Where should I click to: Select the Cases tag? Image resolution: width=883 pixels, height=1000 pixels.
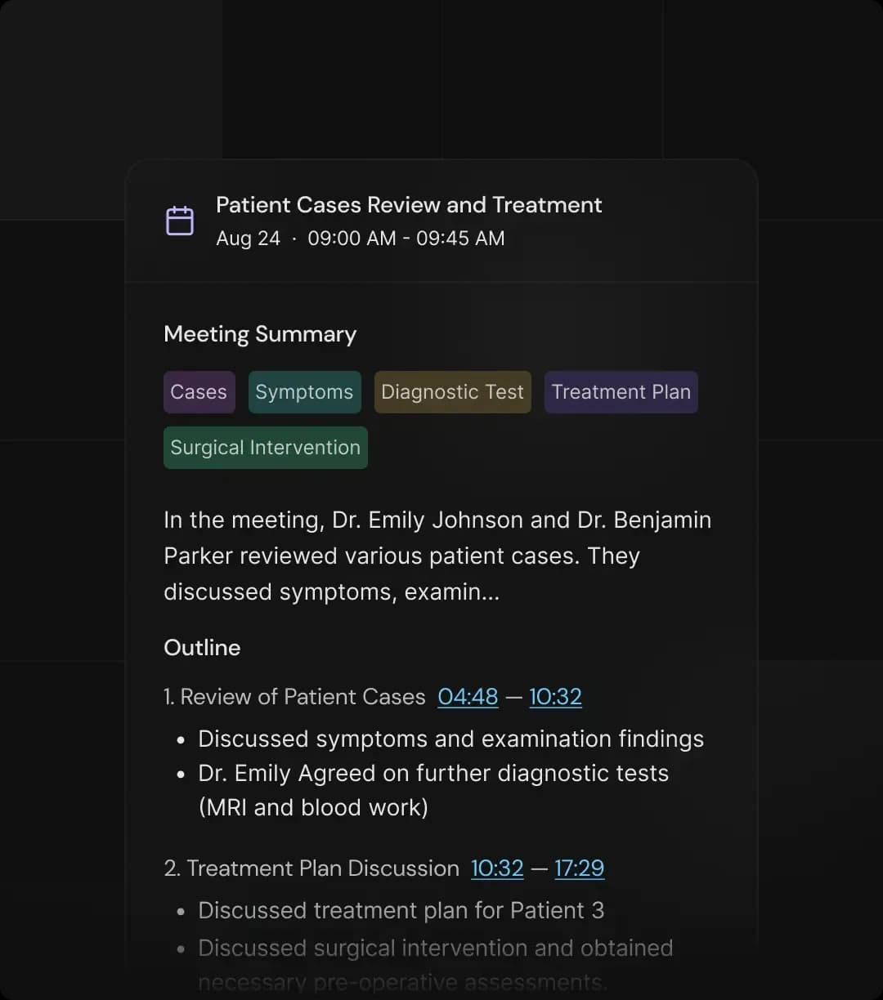tap(199, 392)
